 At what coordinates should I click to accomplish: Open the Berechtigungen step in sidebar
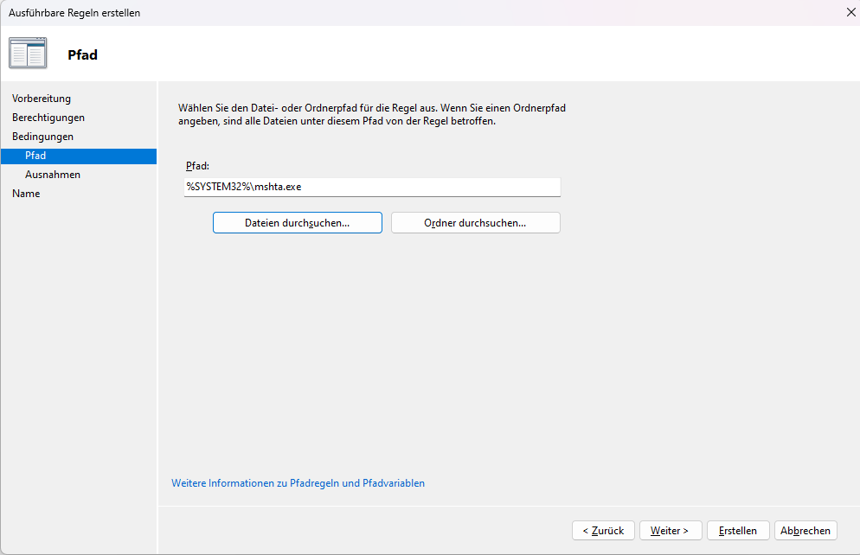coord(48,118)
